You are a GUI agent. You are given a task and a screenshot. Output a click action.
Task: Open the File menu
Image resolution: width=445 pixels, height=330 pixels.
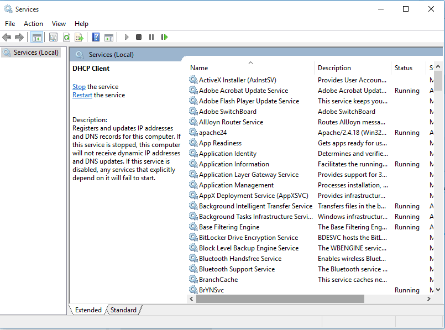pyautogui.click(x=10, y=24)
